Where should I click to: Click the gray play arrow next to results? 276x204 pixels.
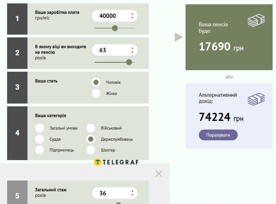click(179, 37)
